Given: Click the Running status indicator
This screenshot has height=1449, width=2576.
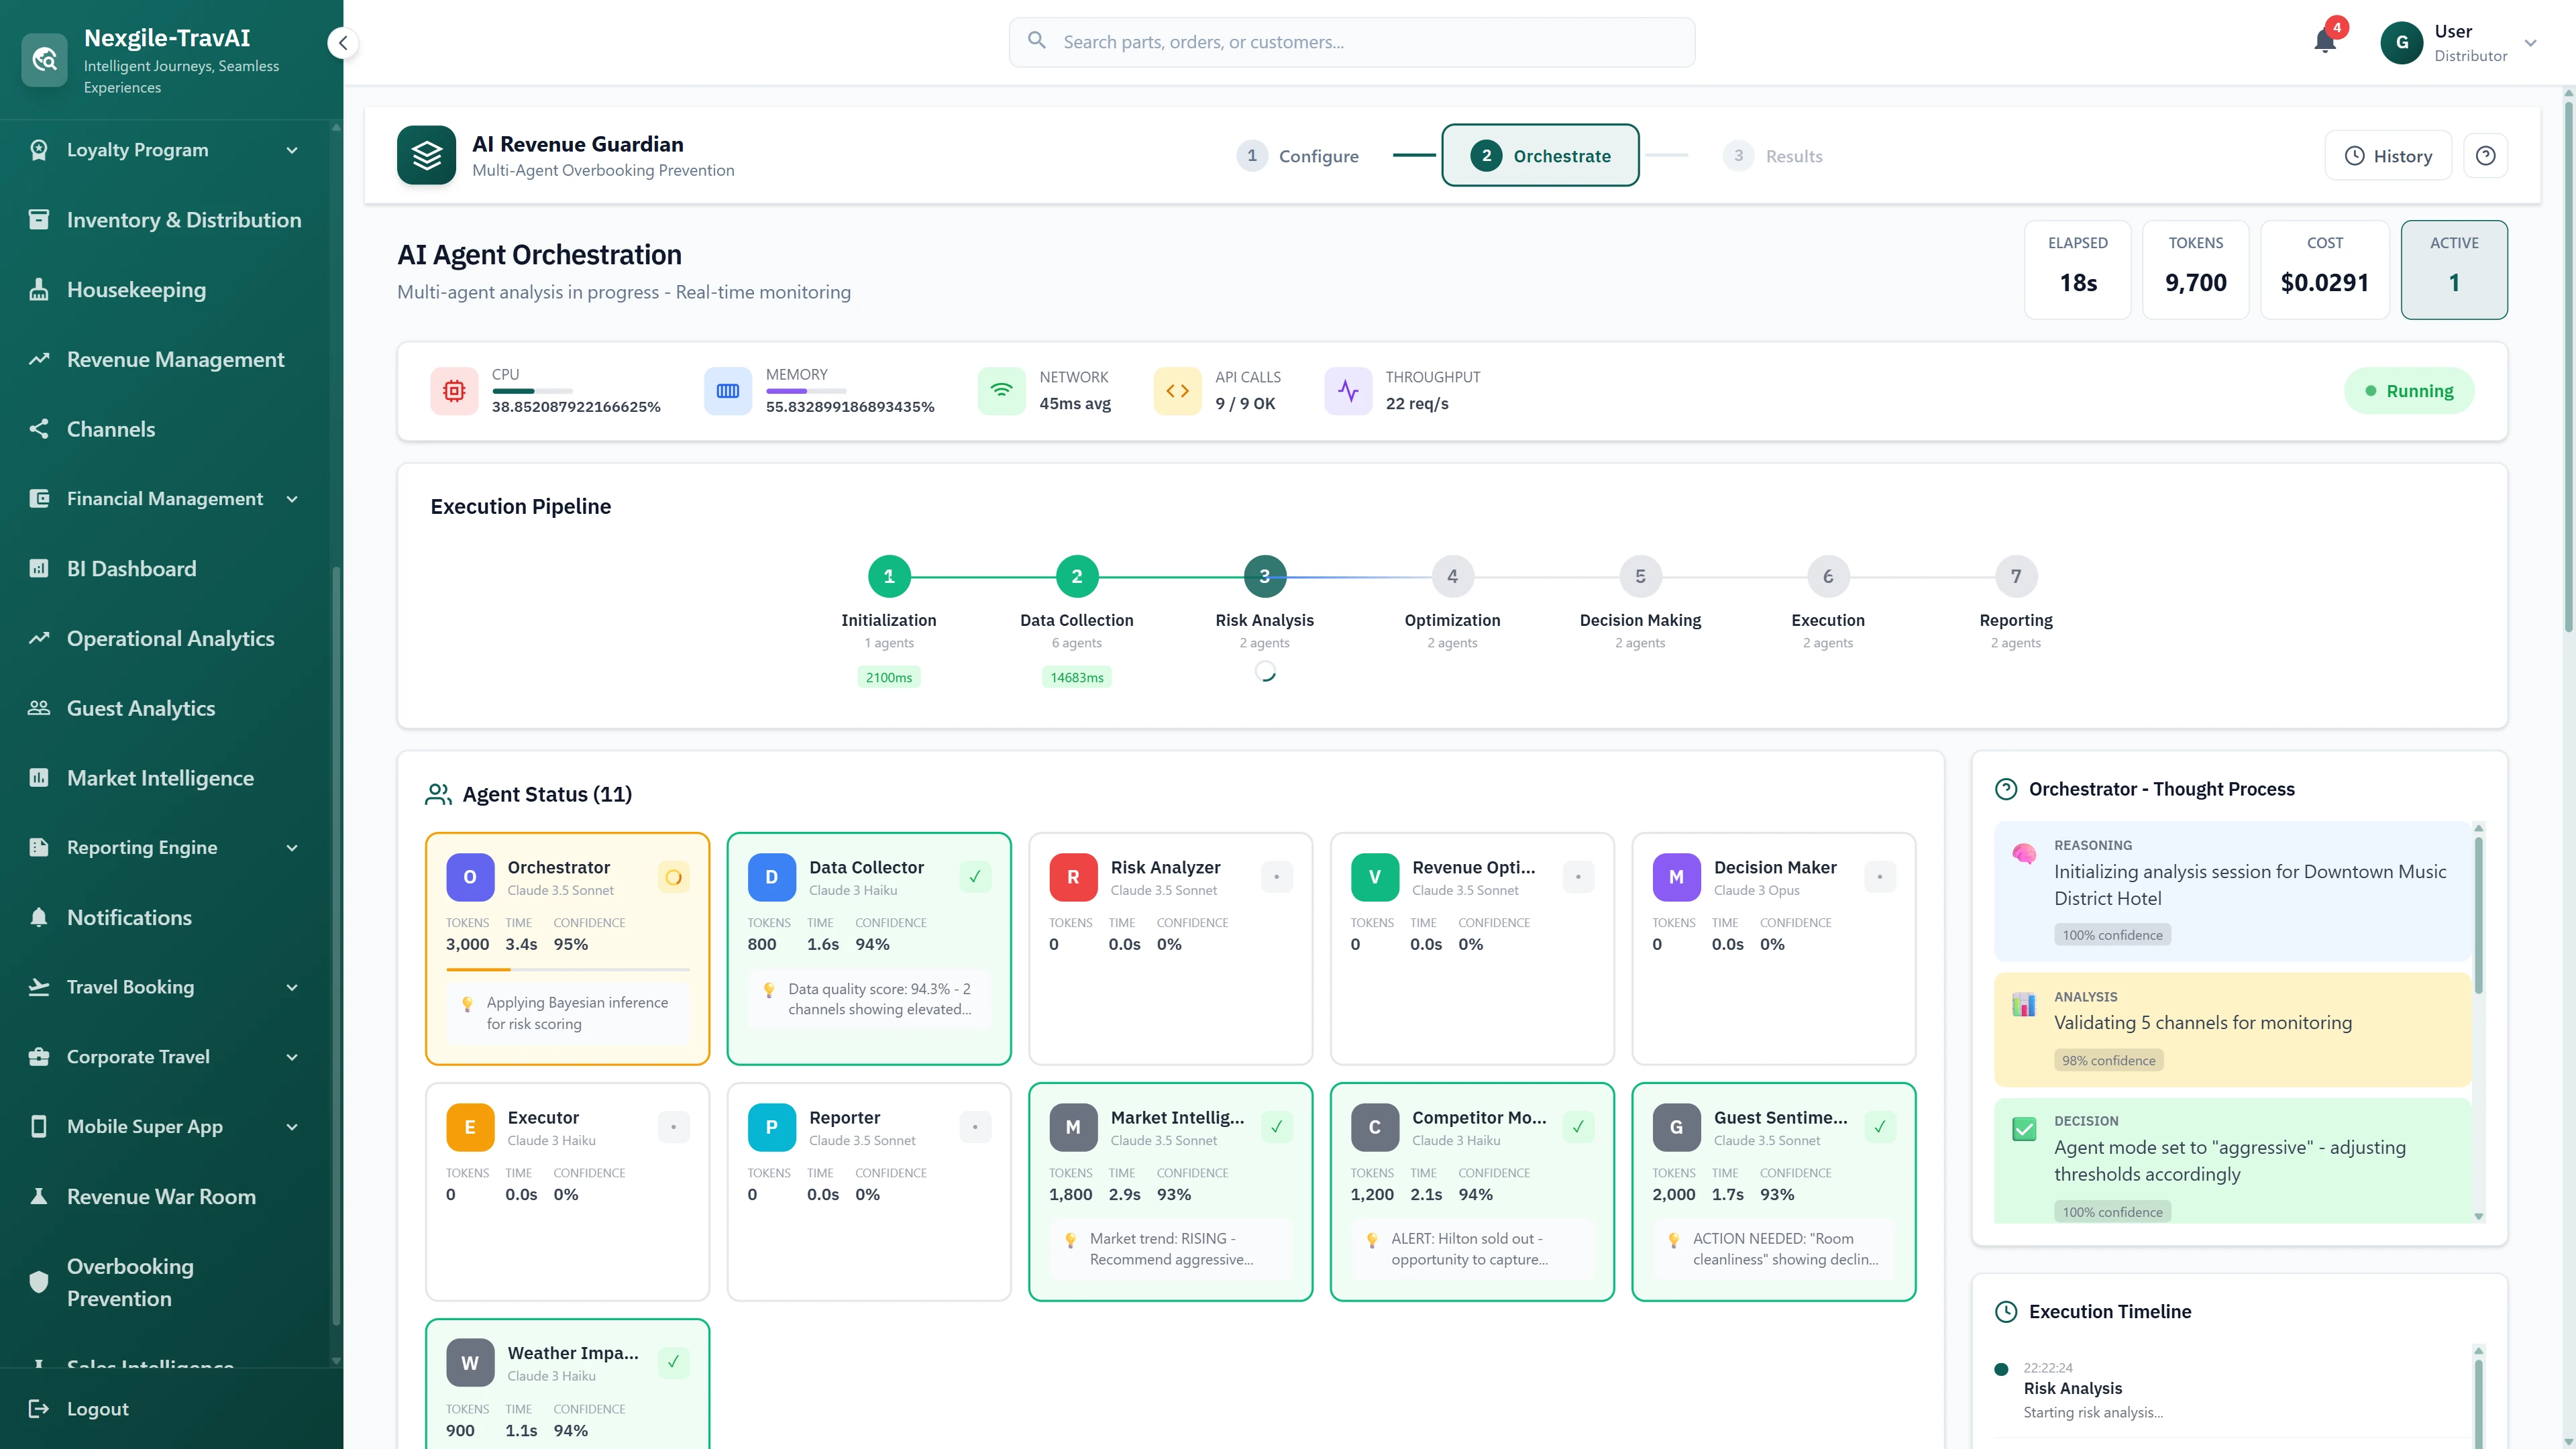Looking at the screenshot, I should pyautogui.click(x=2409, y=390).
